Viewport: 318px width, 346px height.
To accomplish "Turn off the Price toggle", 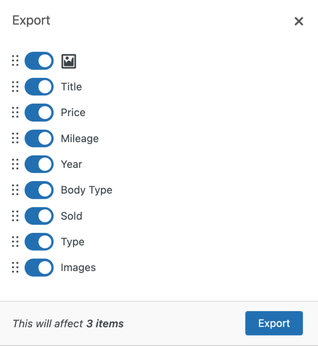I will click(39, 112).
